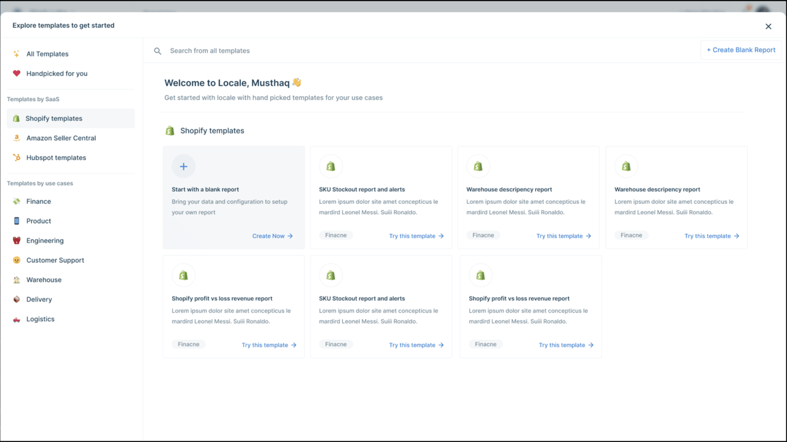Try the top-row SKU Stockout template
787x442 pixels.
tap(416, 236)
